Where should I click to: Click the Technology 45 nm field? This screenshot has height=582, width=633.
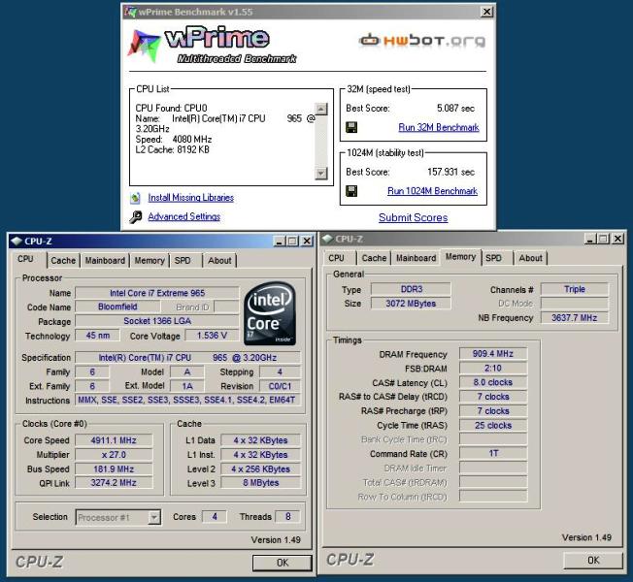98,336
